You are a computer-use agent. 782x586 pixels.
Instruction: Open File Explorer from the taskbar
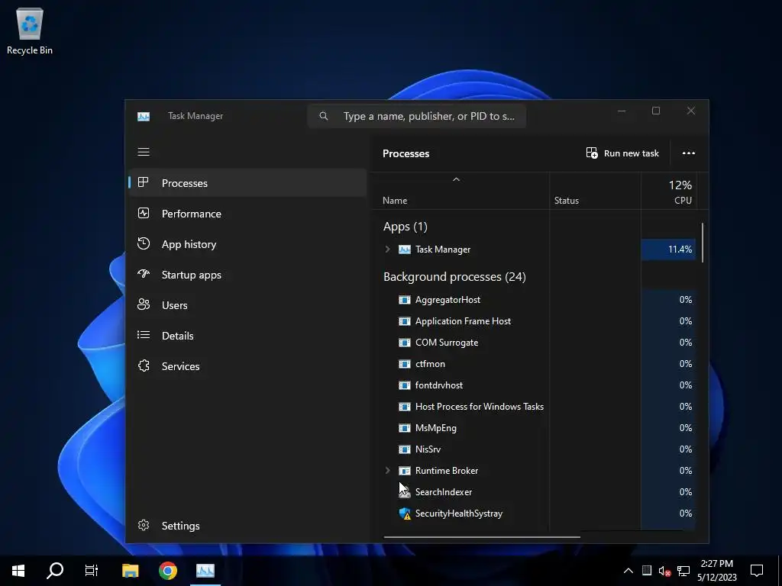[130, 570]
